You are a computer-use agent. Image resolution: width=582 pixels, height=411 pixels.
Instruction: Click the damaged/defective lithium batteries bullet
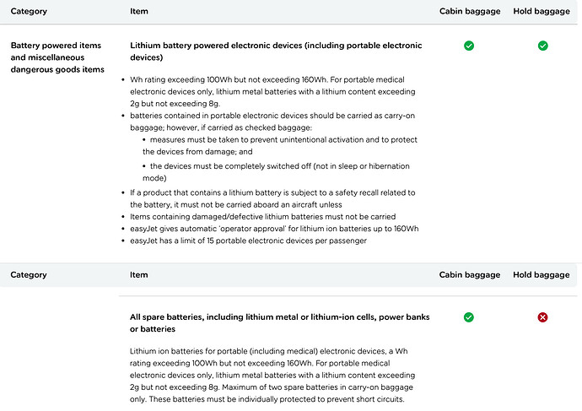pos(262,216)
